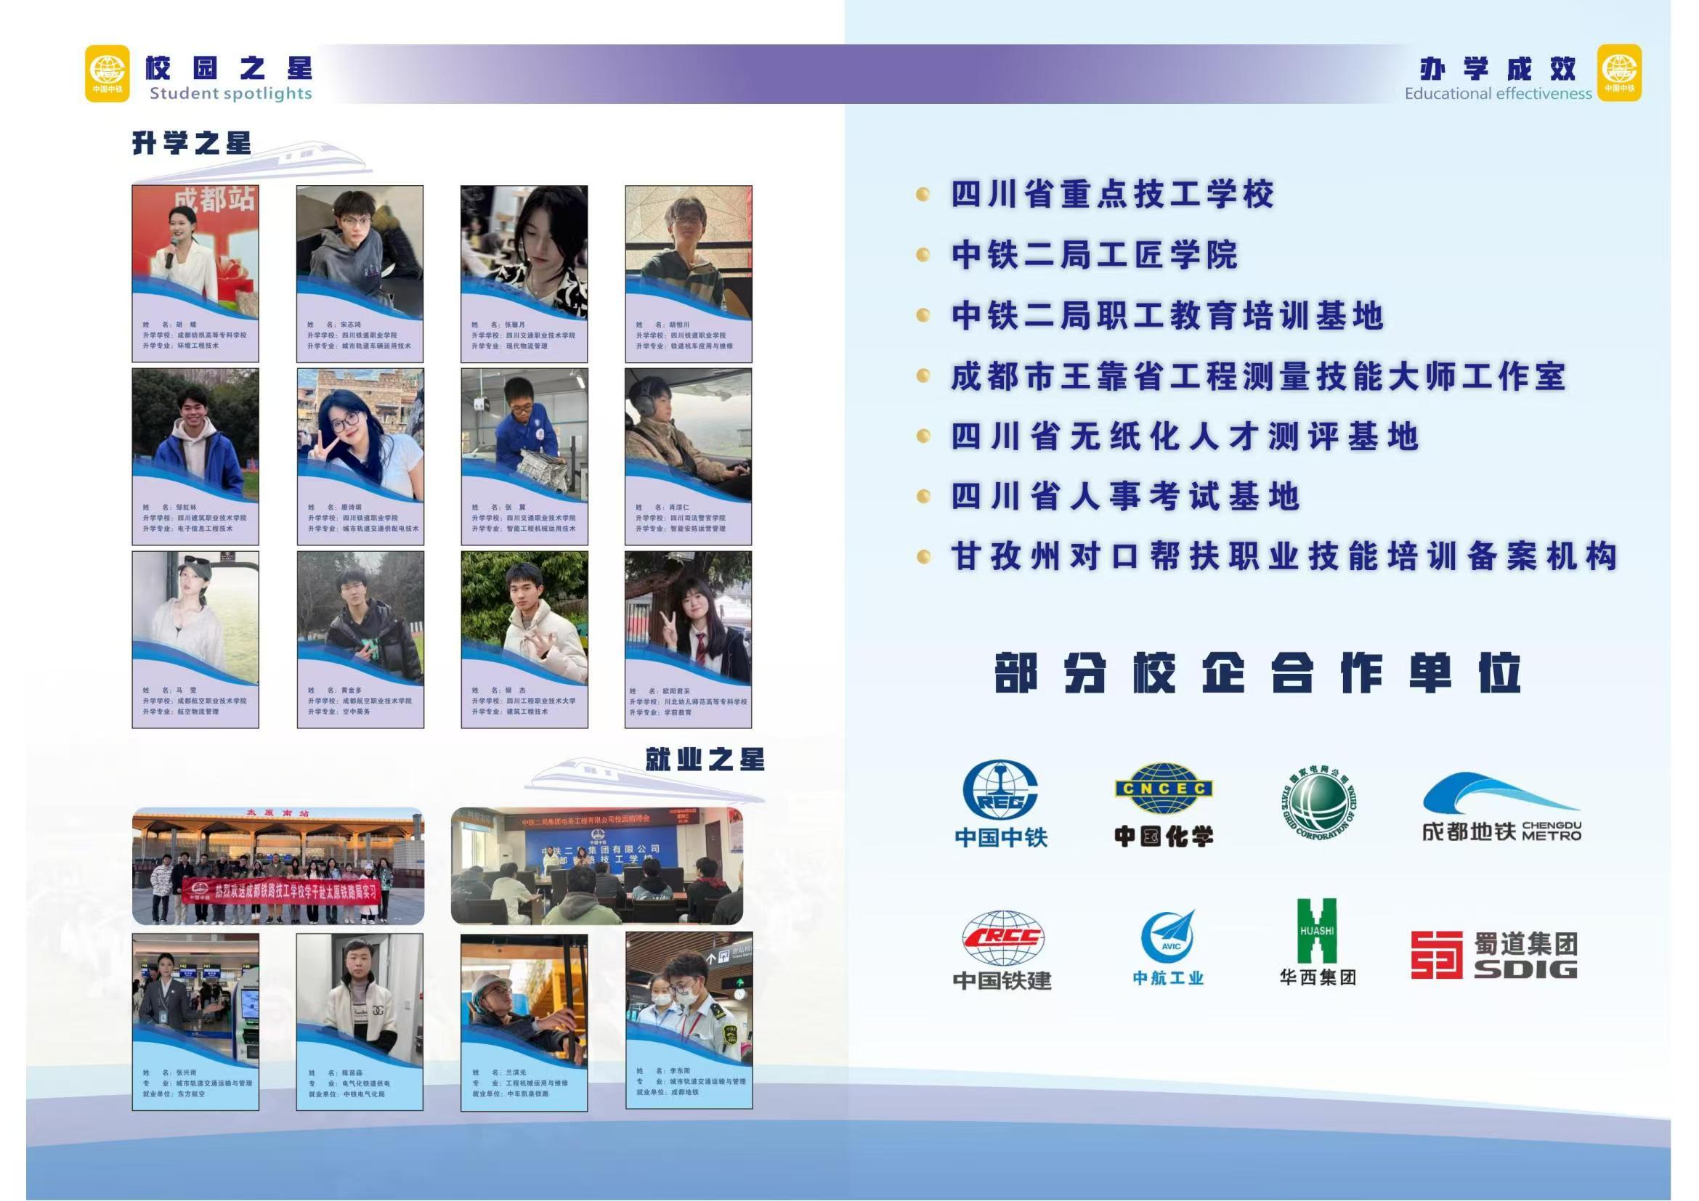
Task: Click the CNCEC 中国化学 logo
Action: (1164, 805)
